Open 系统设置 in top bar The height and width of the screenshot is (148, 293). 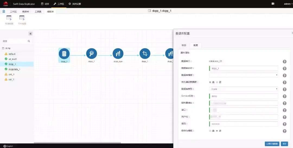[75, 4]
